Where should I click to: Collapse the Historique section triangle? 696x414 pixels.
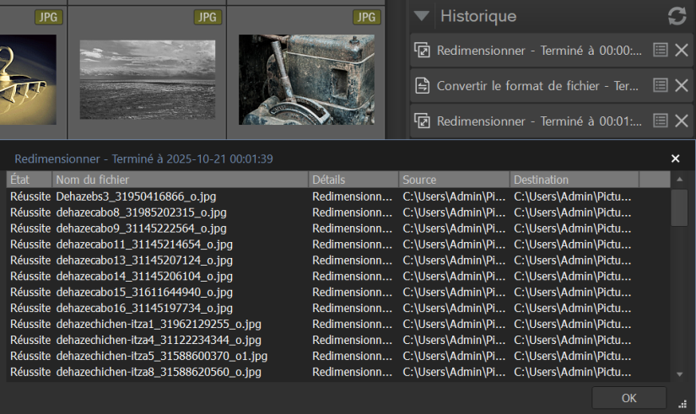click(x=422, y=16)
